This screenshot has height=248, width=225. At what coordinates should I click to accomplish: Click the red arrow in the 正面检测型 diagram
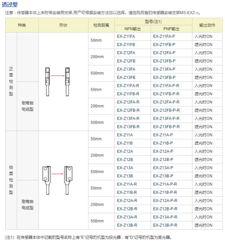(x=57, y=75)
